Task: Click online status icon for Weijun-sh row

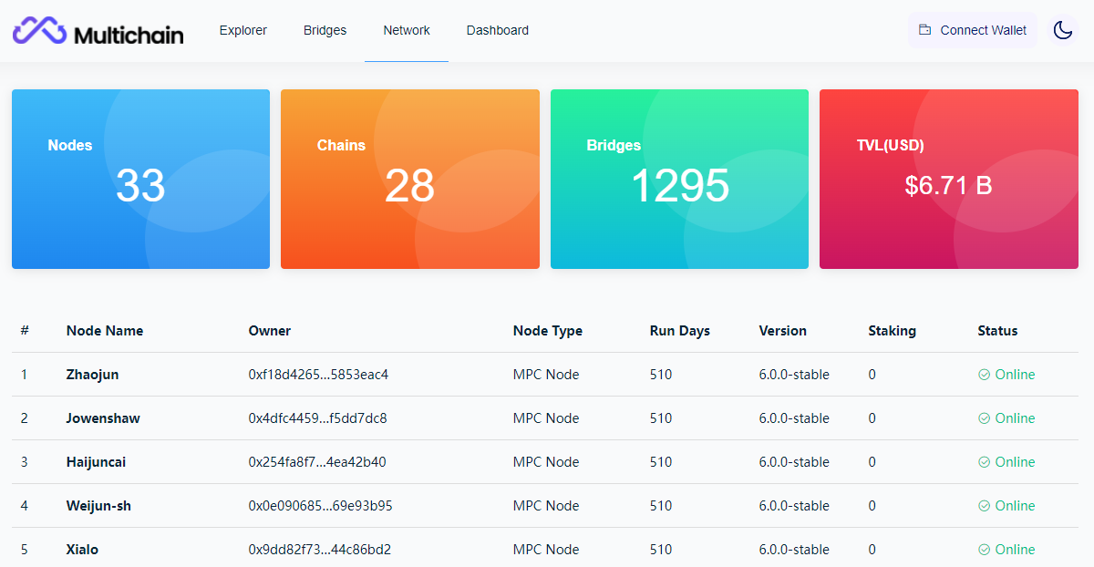Action: 984,506
